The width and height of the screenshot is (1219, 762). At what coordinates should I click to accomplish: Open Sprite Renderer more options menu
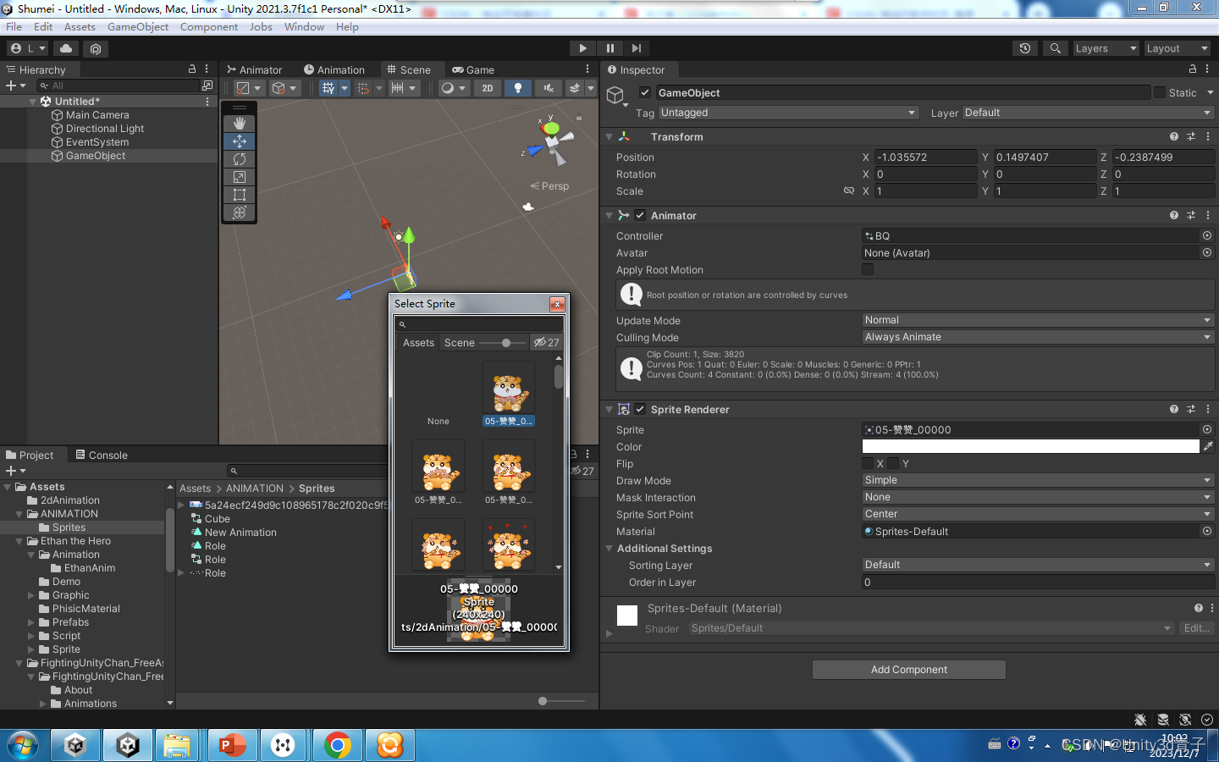click(x=1208, y=409)
